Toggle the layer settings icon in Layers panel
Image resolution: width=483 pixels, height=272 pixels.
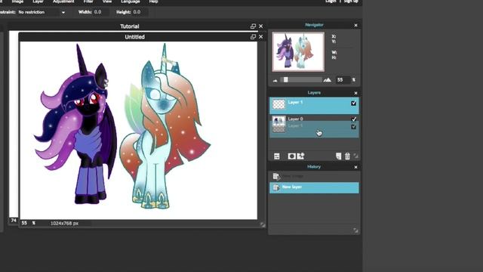tap(277, 156)
